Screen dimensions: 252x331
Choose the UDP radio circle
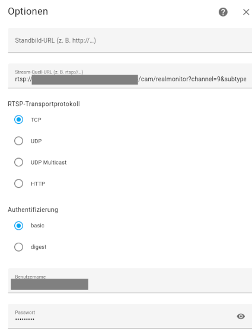pos(18,141)
